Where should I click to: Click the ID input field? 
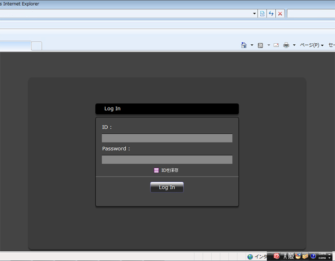pos(167,138)
